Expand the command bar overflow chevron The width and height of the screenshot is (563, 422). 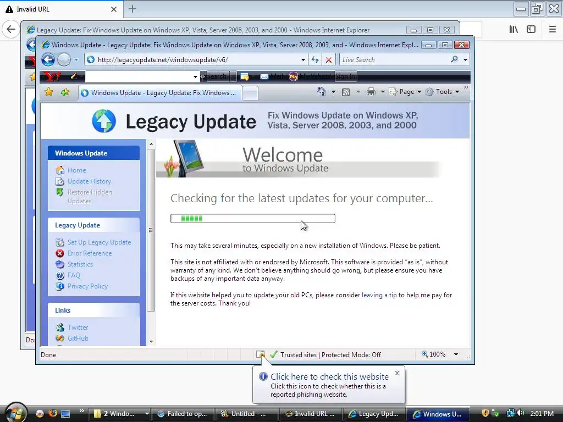click(x=466, y=87)
